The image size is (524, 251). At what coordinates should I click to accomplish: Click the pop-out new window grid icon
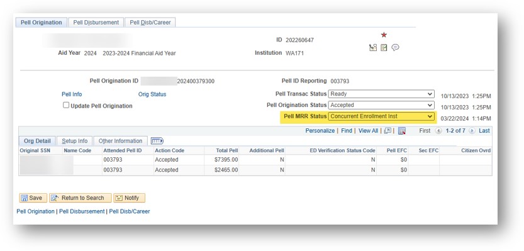[x=387, y=131]
